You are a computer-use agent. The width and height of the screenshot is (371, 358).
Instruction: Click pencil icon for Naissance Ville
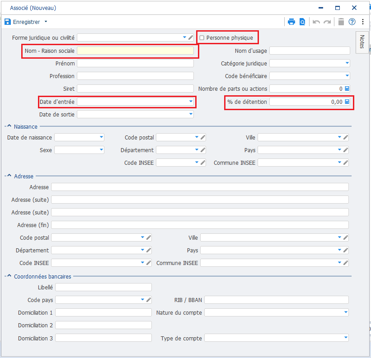coord(346,137)
